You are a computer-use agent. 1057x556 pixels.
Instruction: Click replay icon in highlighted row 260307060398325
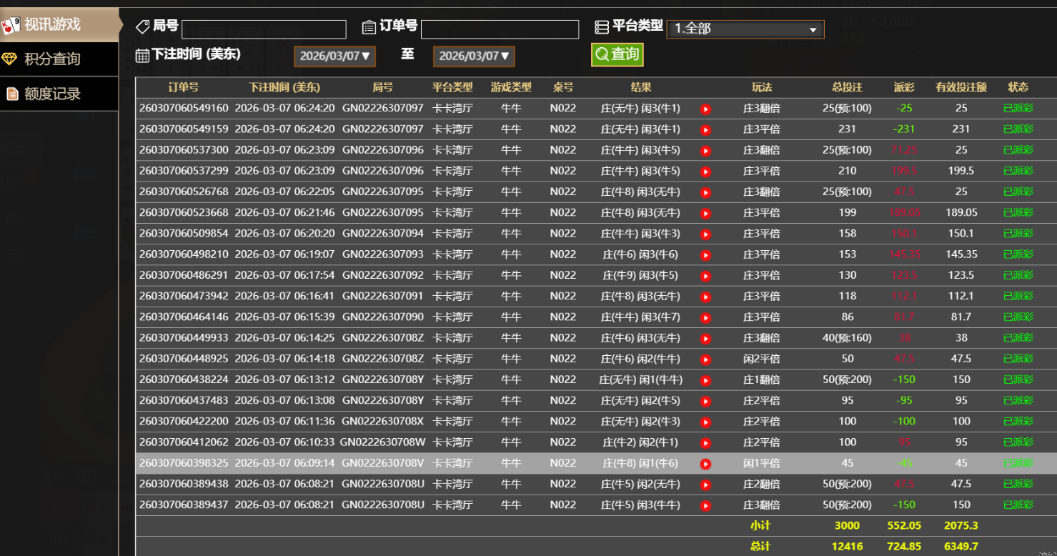(705, 464)
